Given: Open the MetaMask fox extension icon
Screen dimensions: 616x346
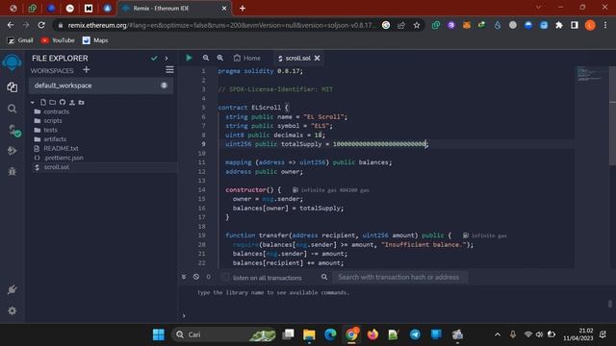Looking at the screenshot, I should tap(466, 25).
